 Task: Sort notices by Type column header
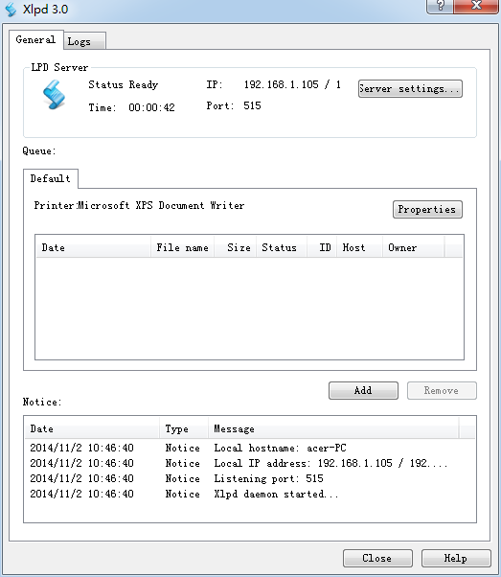pos(184,428)
